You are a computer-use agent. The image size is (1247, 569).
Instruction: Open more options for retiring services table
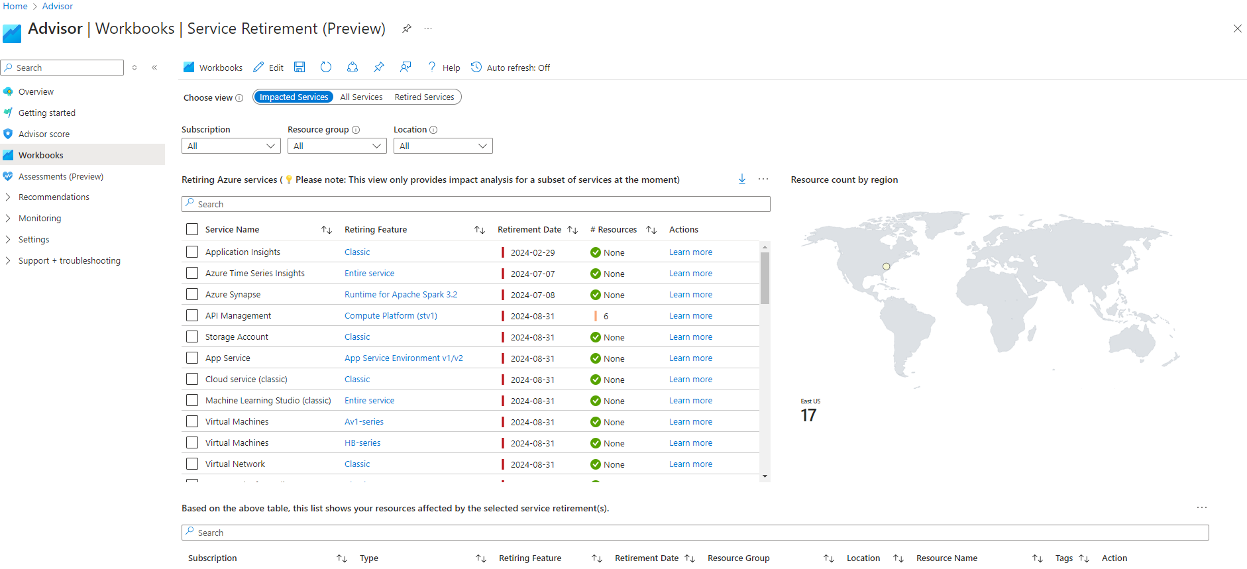[763, 179]
